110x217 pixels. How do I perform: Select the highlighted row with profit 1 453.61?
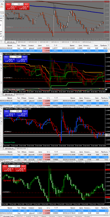coord(54,157)
